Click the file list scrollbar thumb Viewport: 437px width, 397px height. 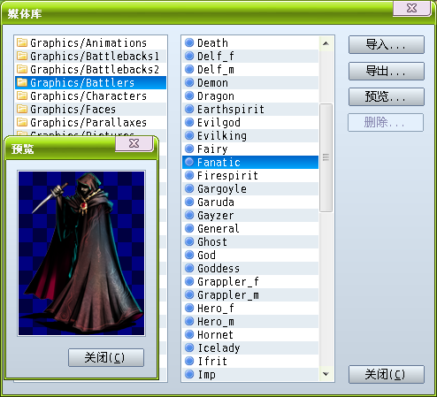(326, 157)
